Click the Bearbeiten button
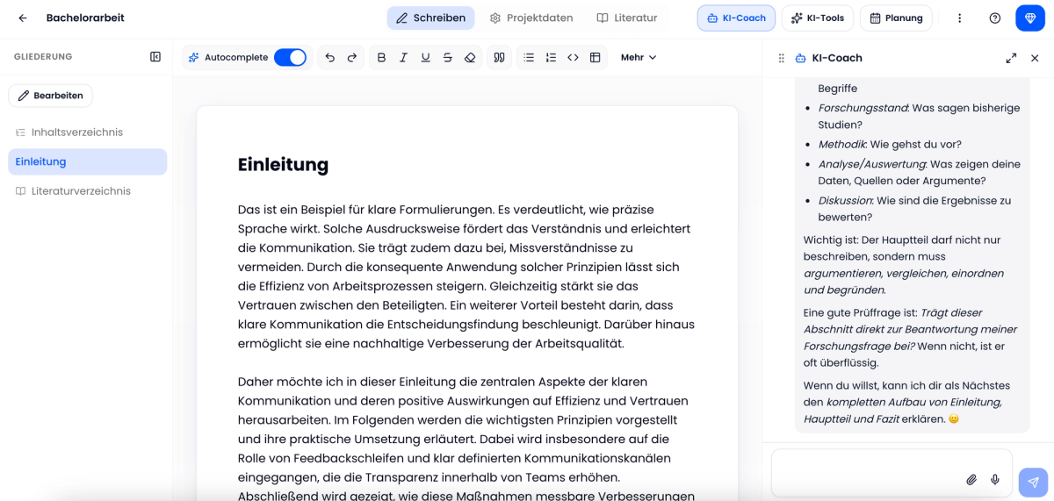Image resolution: width=1054 pixels, height=501 pixels. (x=50, y=96)
